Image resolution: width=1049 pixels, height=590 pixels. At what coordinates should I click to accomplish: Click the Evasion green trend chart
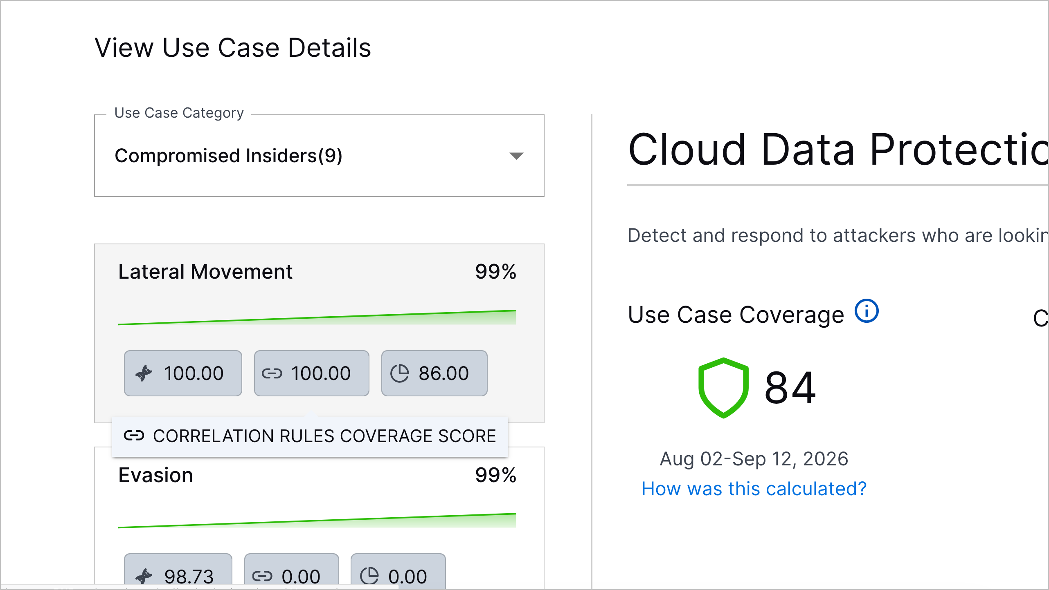pyautogui.click(x=317, y=521)
